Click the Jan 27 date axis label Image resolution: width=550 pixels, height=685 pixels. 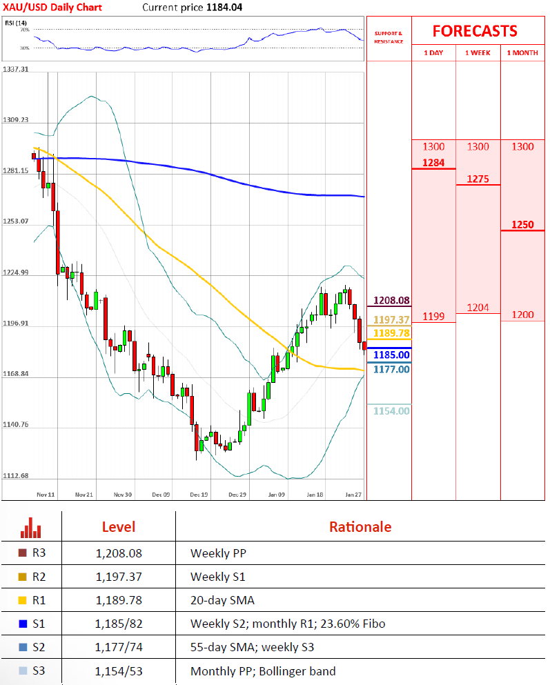[353, 495]
